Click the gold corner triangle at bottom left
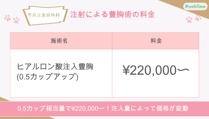 tap(4, 99)
